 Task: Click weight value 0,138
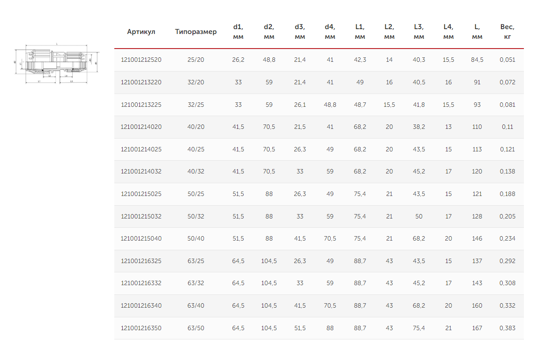pyautogui.click(x=508, y=171)
